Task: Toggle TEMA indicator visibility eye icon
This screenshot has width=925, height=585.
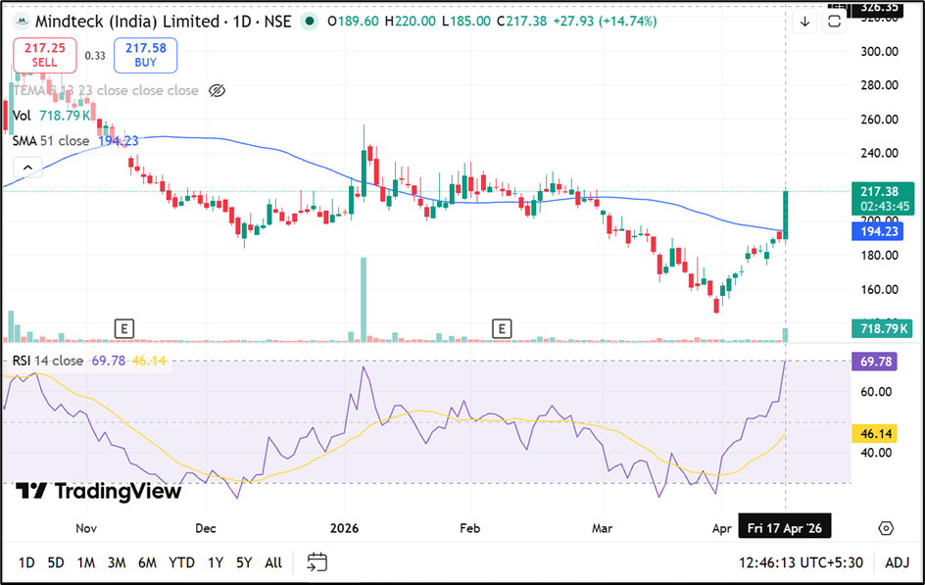Action: click(218, 90)
